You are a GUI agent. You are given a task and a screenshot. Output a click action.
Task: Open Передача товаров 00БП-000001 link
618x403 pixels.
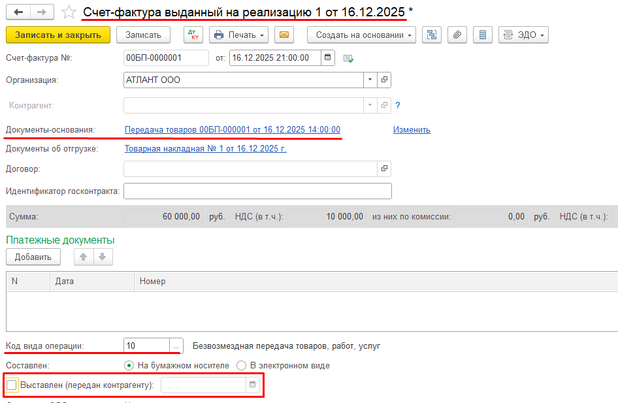coord(232,130)
